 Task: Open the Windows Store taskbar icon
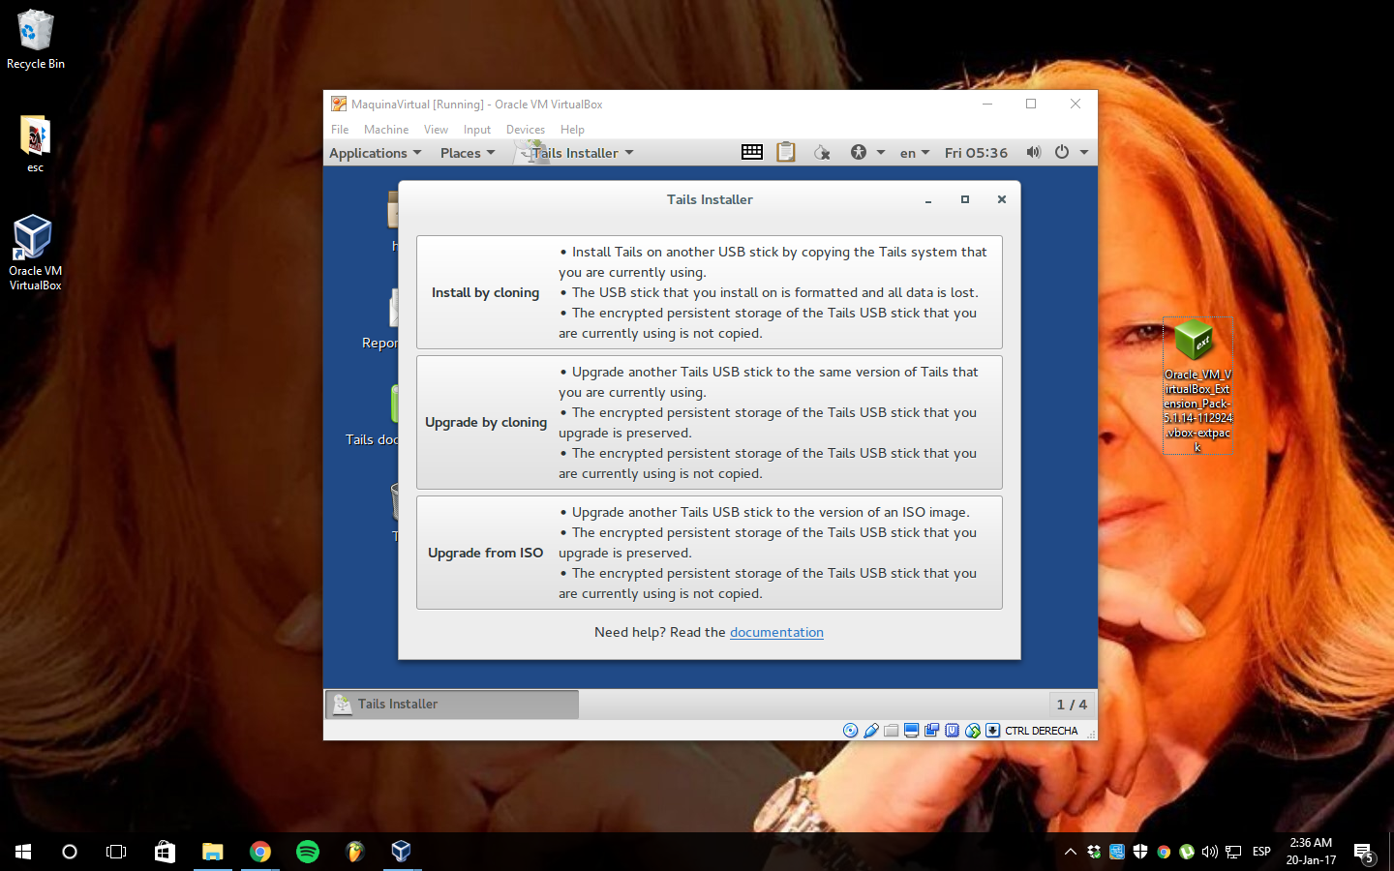(x=165, y=852)
